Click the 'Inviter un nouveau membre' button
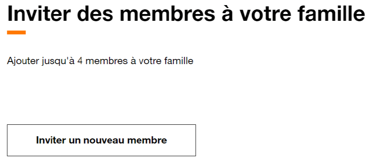The height and width of the screenshot is (163, 371). point(101,140)
